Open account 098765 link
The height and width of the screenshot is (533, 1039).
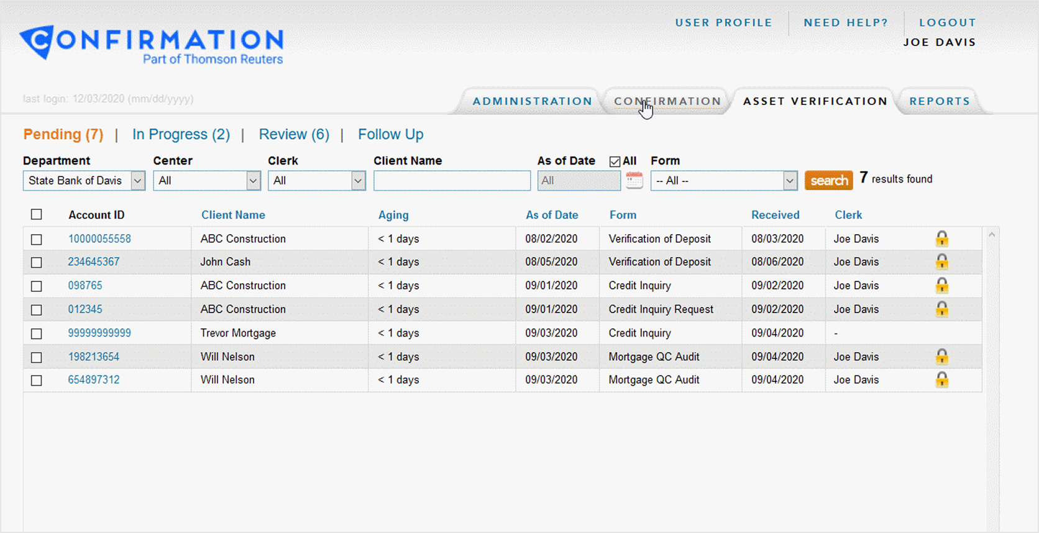[85, 285]
